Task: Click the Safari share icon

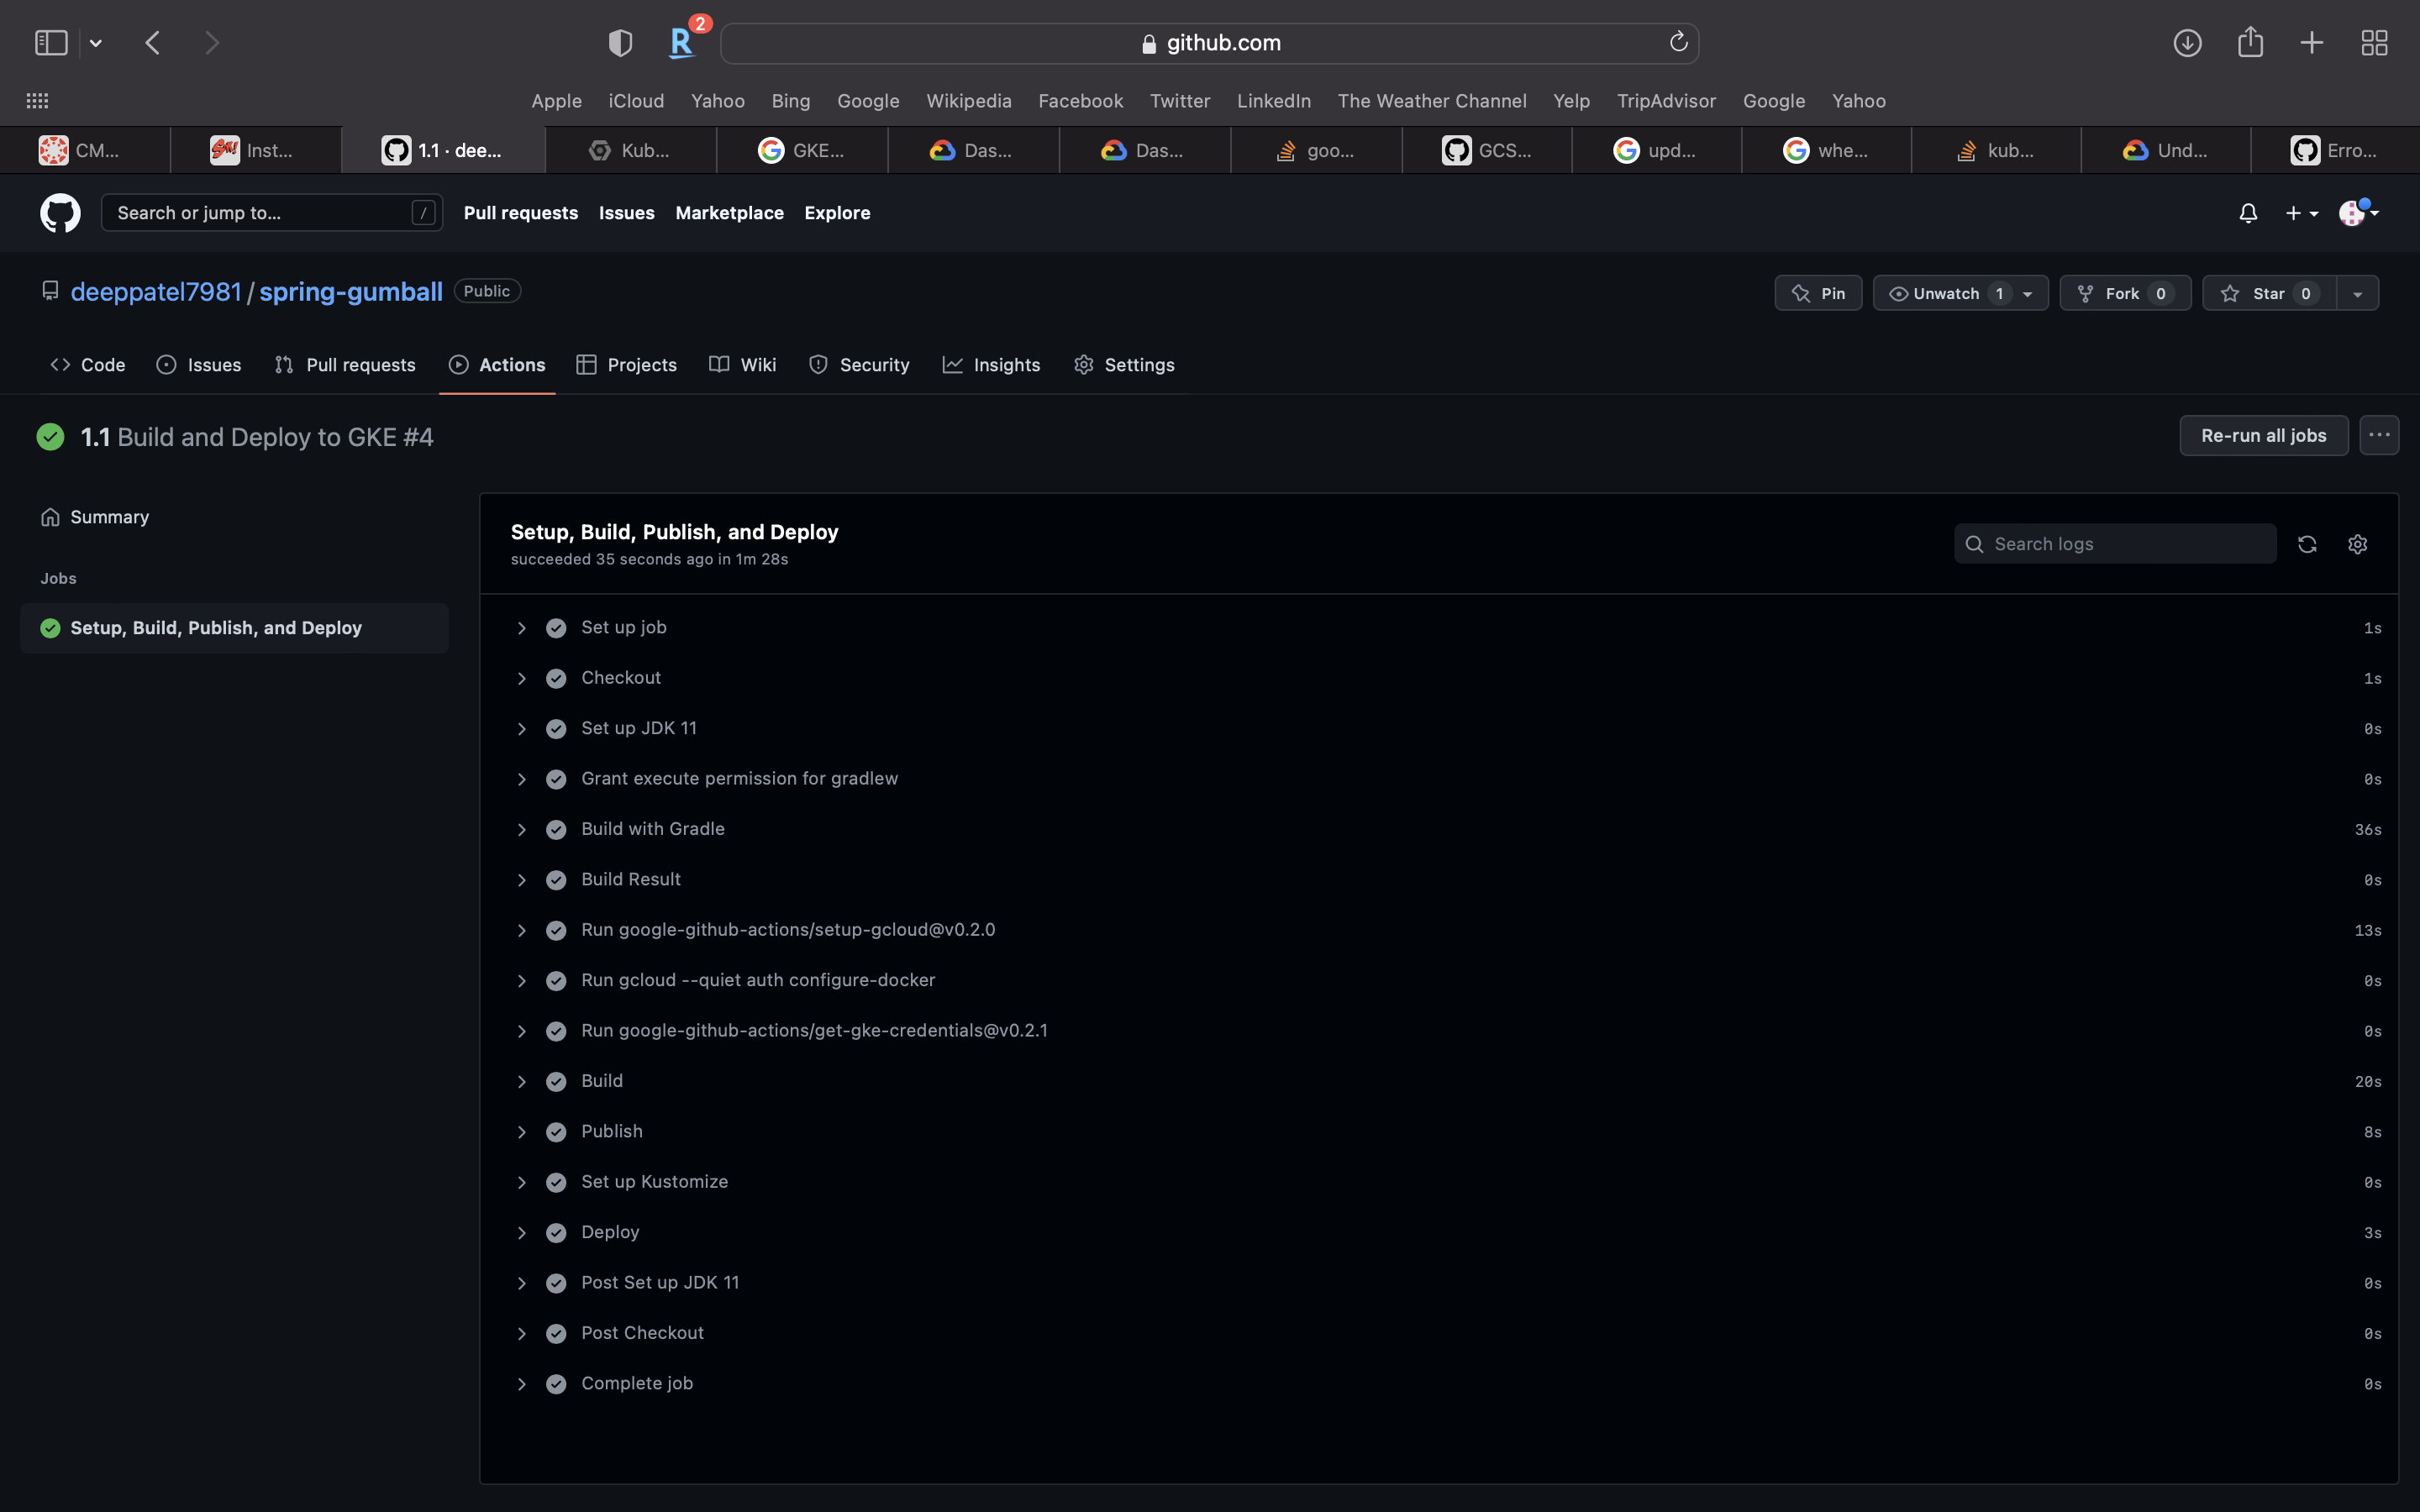Action: tap(2250, 43)
